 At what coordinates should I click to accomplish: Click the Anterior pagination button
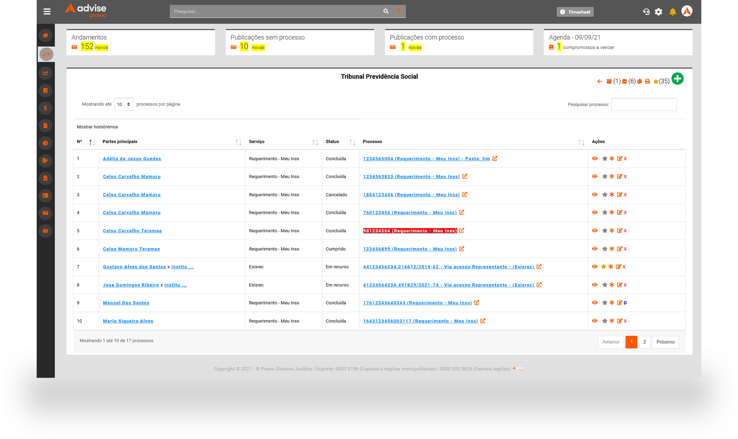(611, 342)
